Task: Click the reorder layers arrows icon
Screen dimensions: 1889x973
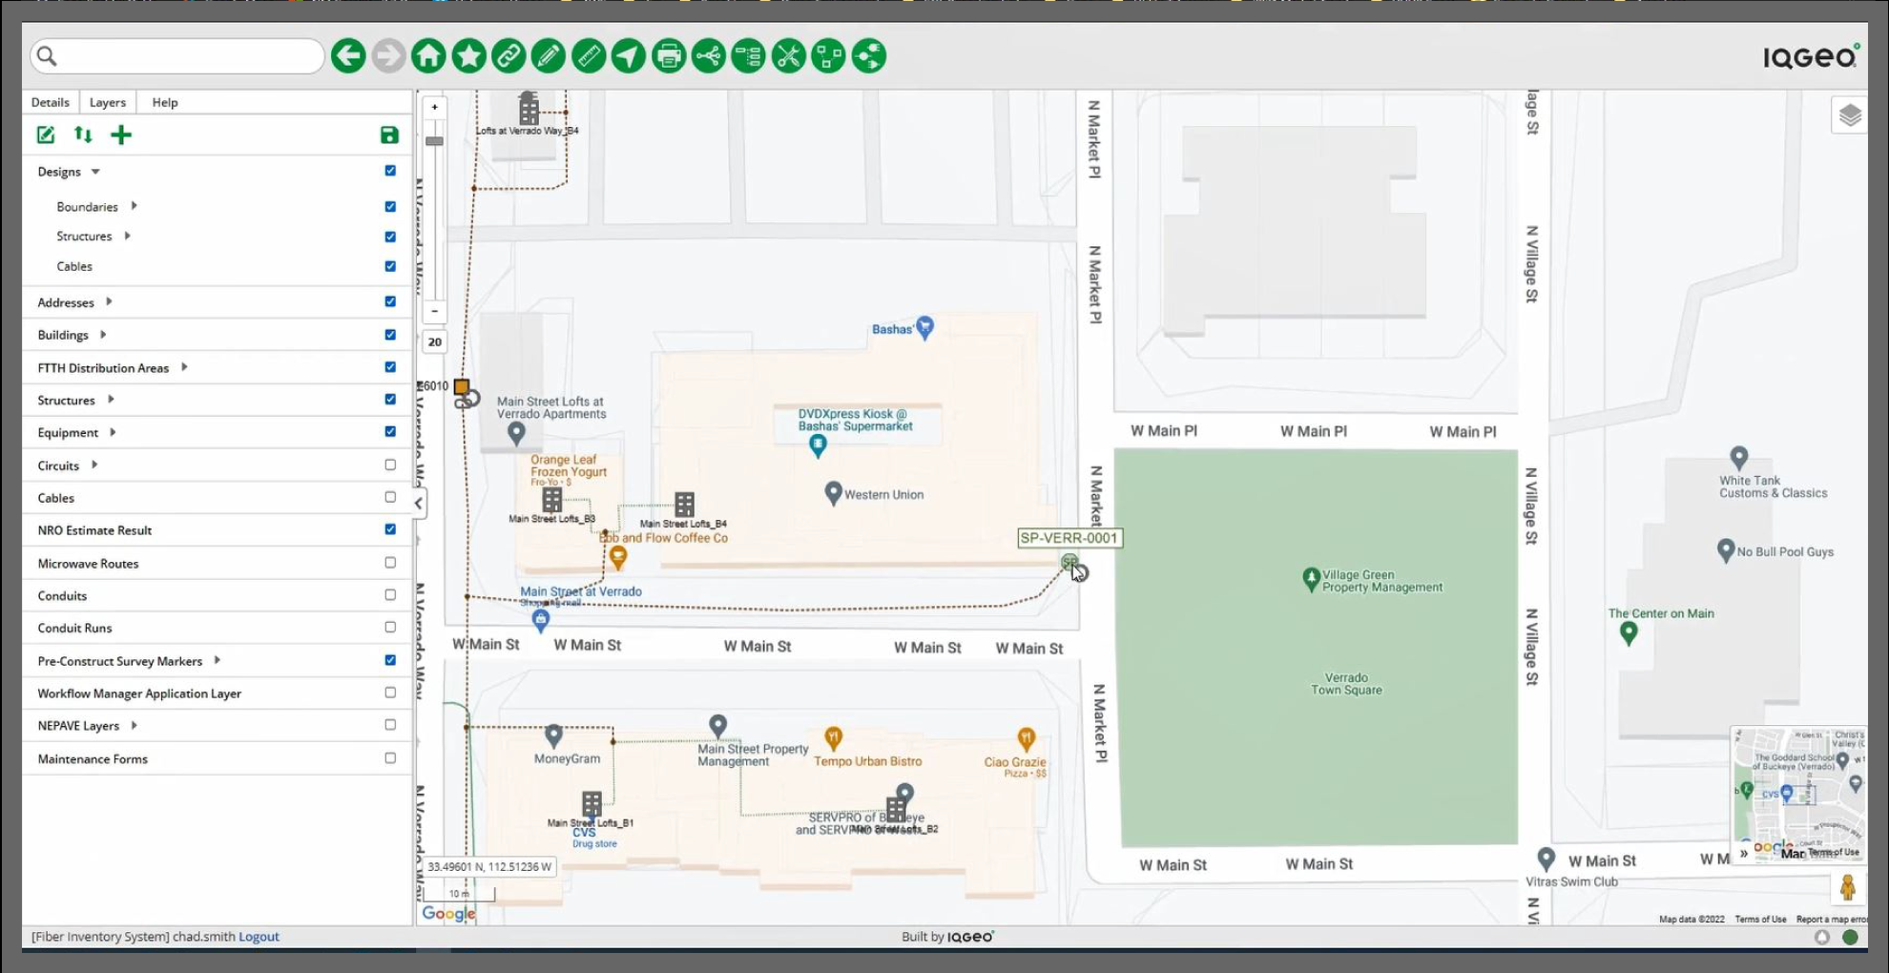Action: point(83,135)
